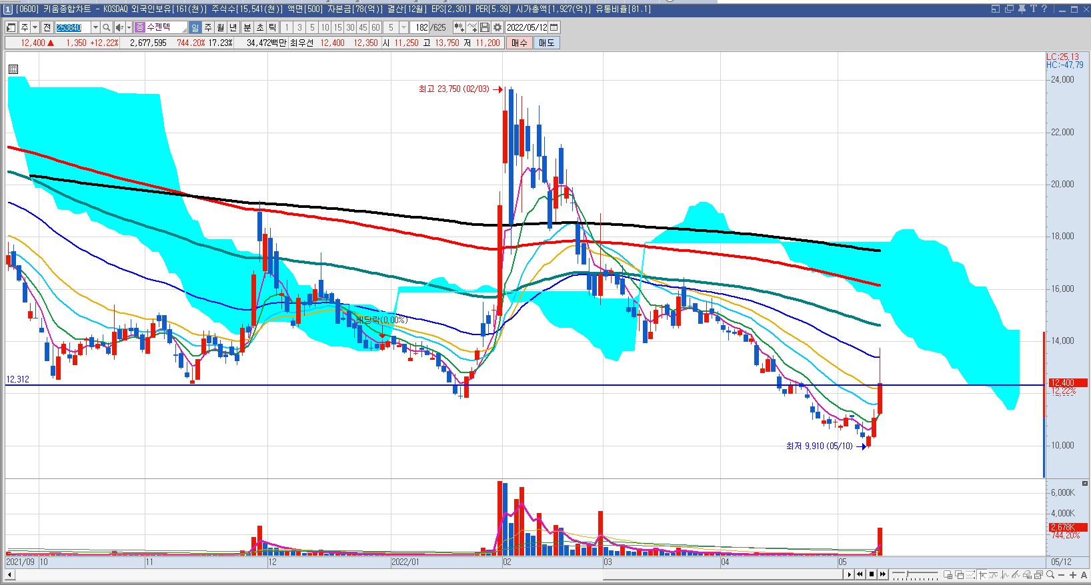
Task: Click the 12,312 horizontal line label
Action: 18,379
